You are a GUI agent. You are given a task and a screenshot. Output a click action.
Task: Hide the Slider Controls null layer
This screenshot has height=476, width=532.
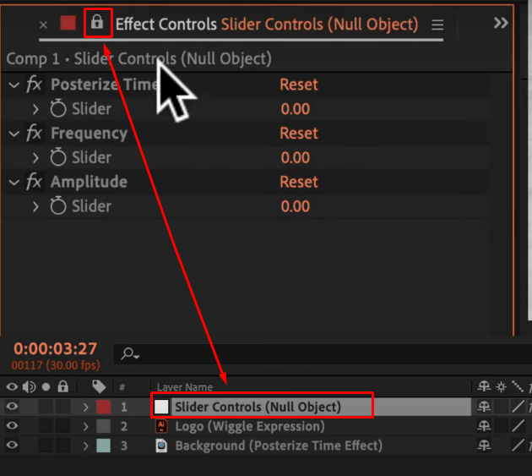click(x=12, y=406)
